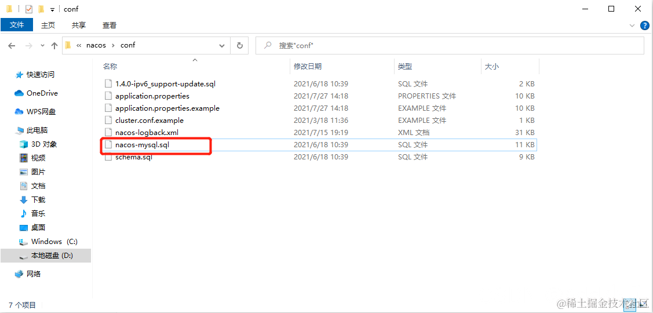Screen dimensions: 653x313
Task: Click the schema.sql file icon
Action: (x=108, y=157)
